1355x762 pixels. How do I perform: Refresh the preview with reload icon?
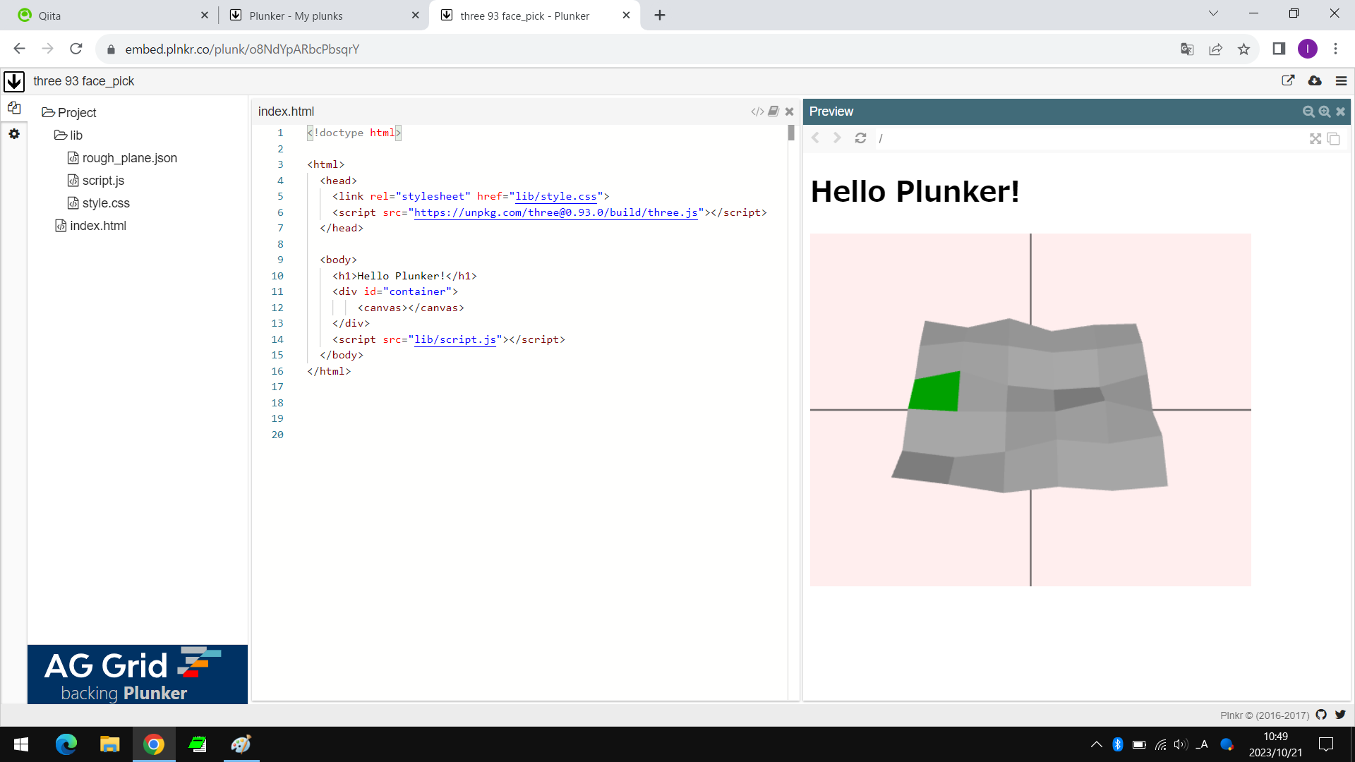(x=860, y=138)
